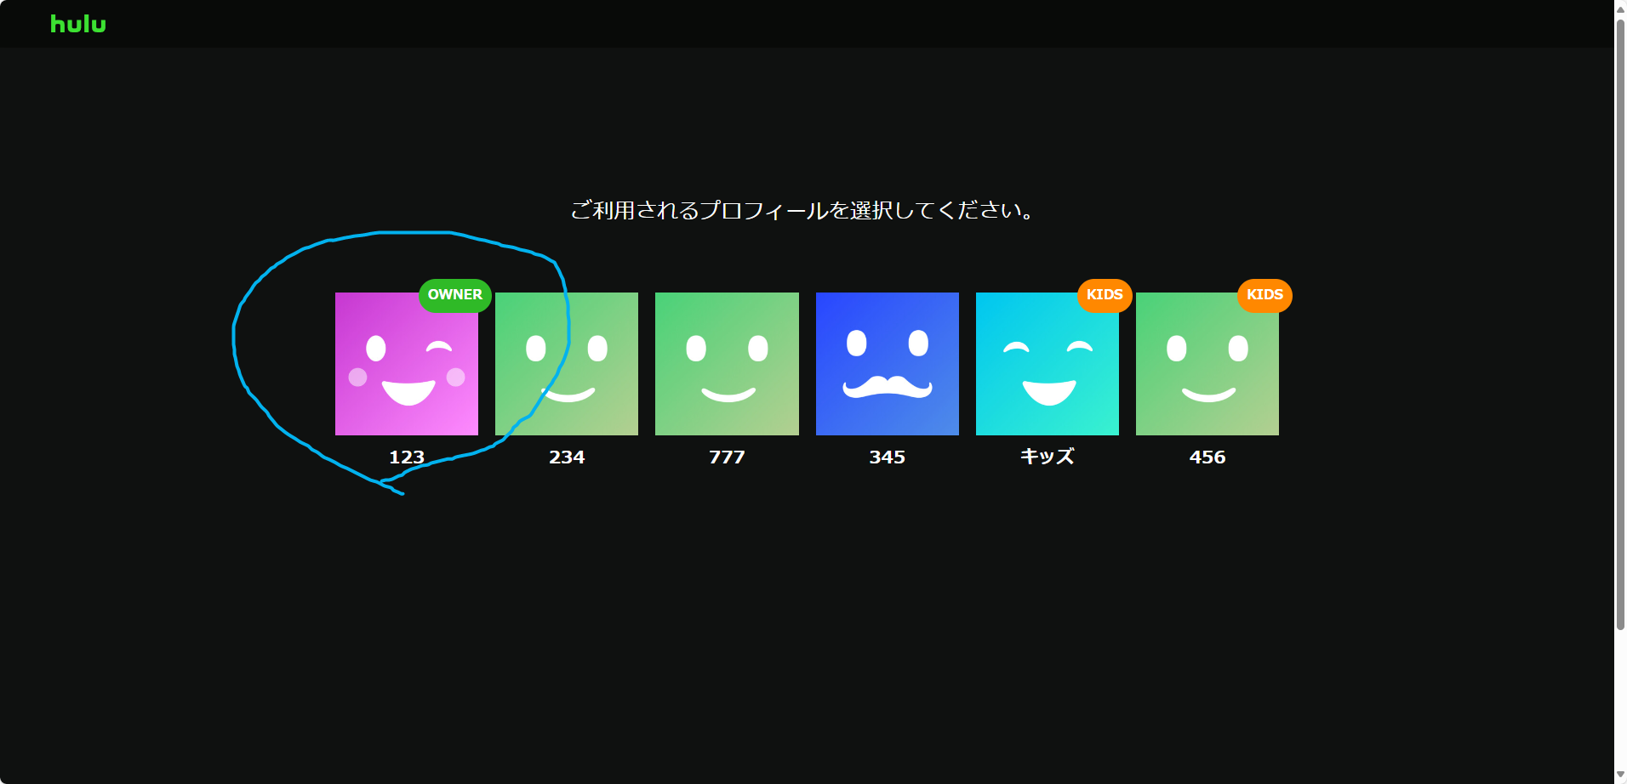
Task: Click the KIDS badge on the キッズ profile
Action: click(1104, 295)
